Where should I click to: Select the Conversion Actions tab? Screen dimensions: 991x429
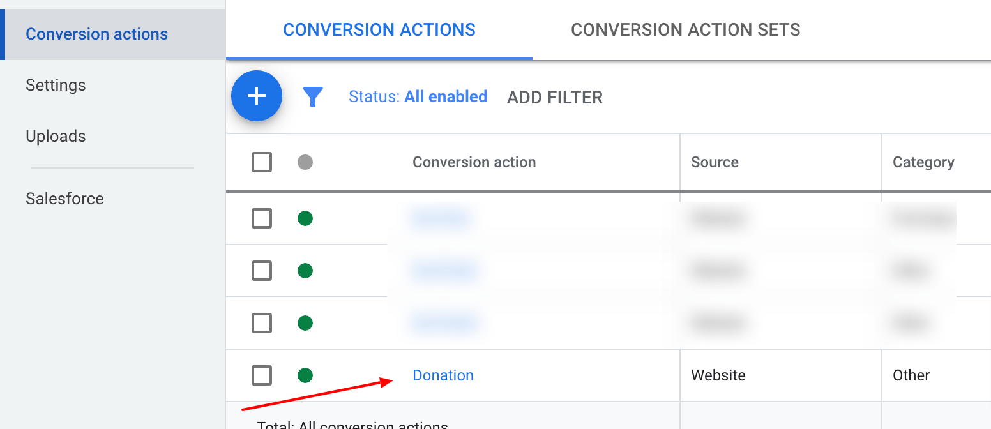[x=379, y=29]
